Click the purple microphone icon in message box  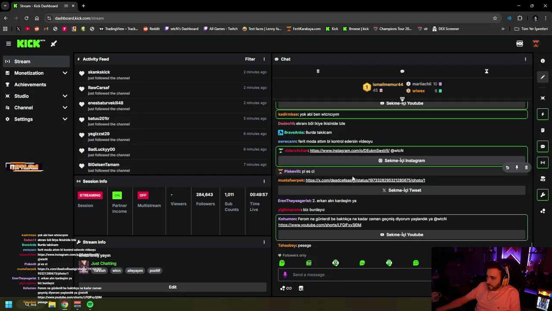click(x=285, y=275)
